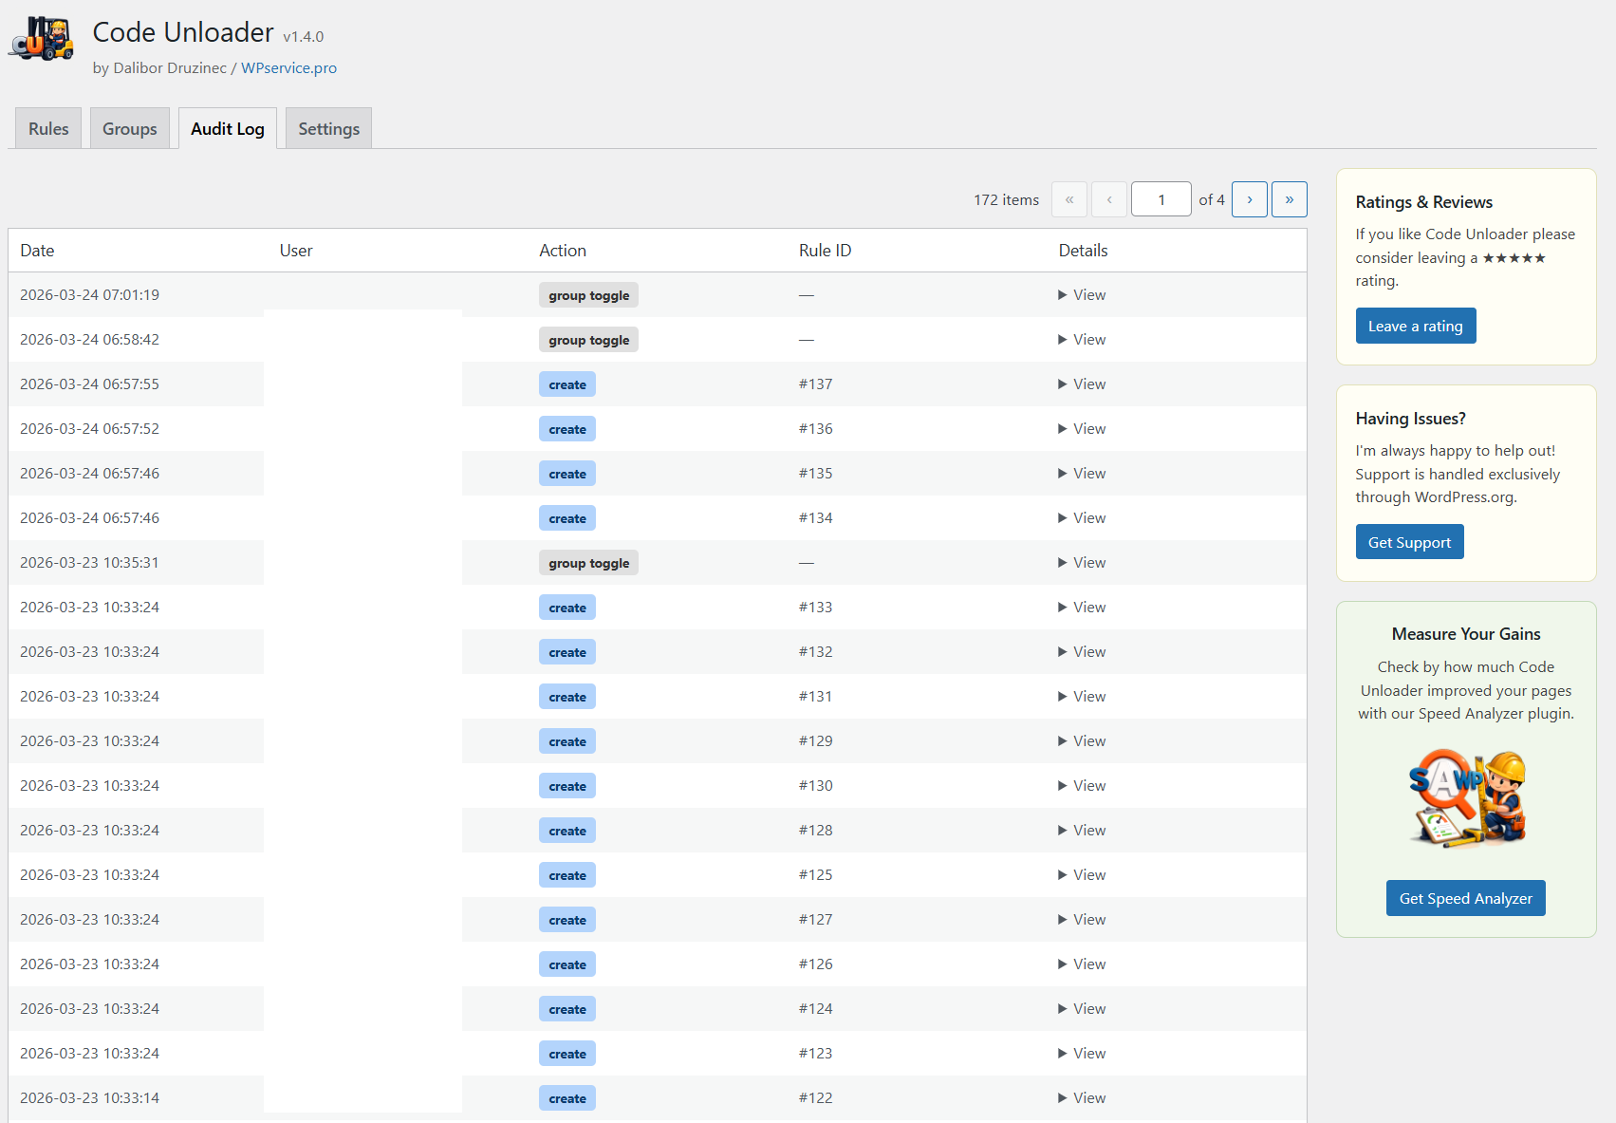
Task: Click the previous page arrow
Action: point(1108,199)
